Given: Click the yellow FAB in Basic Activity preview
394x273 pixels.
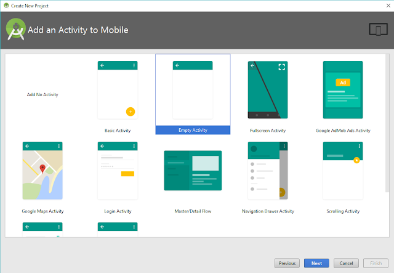Looking at the screenshot, I should 131,112.
